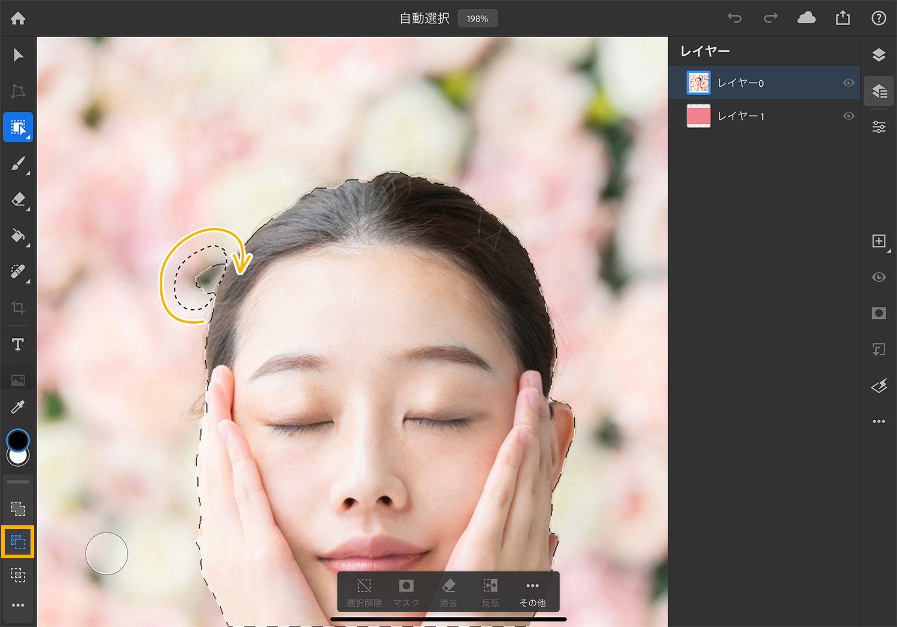This screenshot has width=897, height=627.
Task: Select the Paint Bucket tool
Action: (x=18, y=236)
